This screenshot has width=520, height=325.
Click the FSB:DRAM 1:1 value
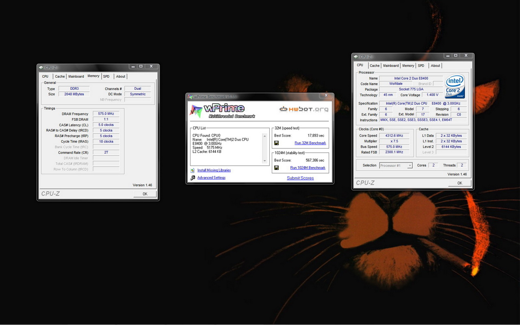point(106,119)
